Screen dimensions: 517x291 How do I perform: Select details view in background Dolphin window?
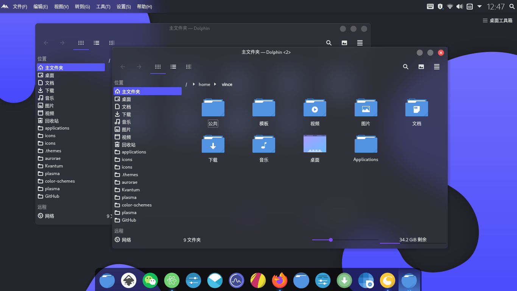[112, 43]
